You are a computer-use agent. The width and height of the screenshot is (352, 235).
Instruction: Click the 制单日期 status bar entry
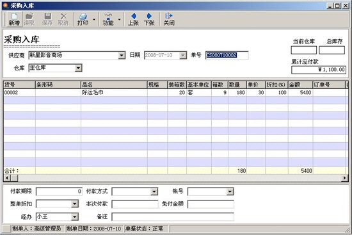point(94,229)
